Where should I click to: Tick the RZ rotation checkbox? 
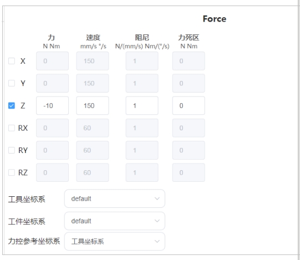tap(12, 172)
